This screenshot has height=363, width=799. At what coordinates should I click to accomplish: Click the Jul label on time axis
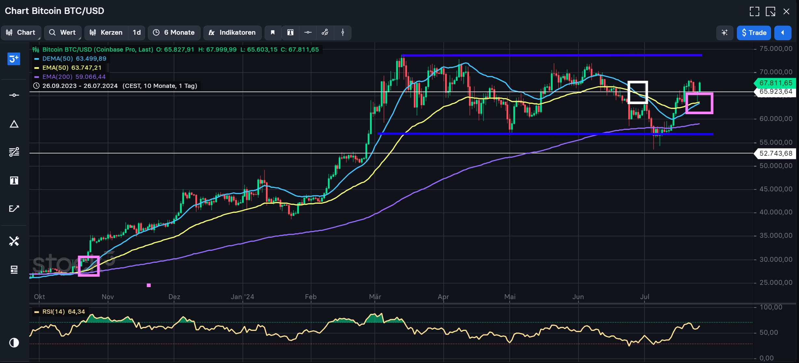click(645, 297)
